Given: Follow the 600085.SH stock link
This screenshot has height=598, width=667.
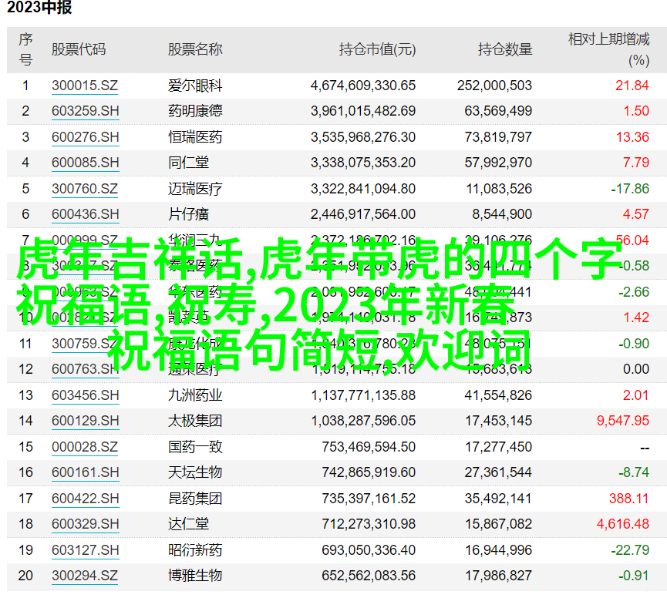Looking at the screenshot, I should (x=85, y=163).
